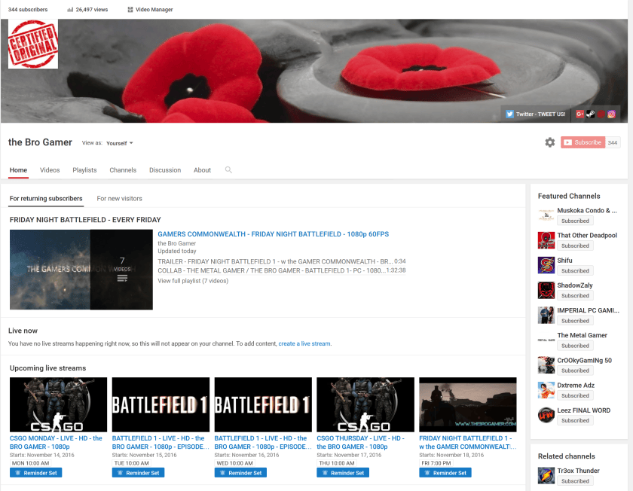Open The Metal Gamer channel name link
The image size is (633, 491).
click(582, 335)
